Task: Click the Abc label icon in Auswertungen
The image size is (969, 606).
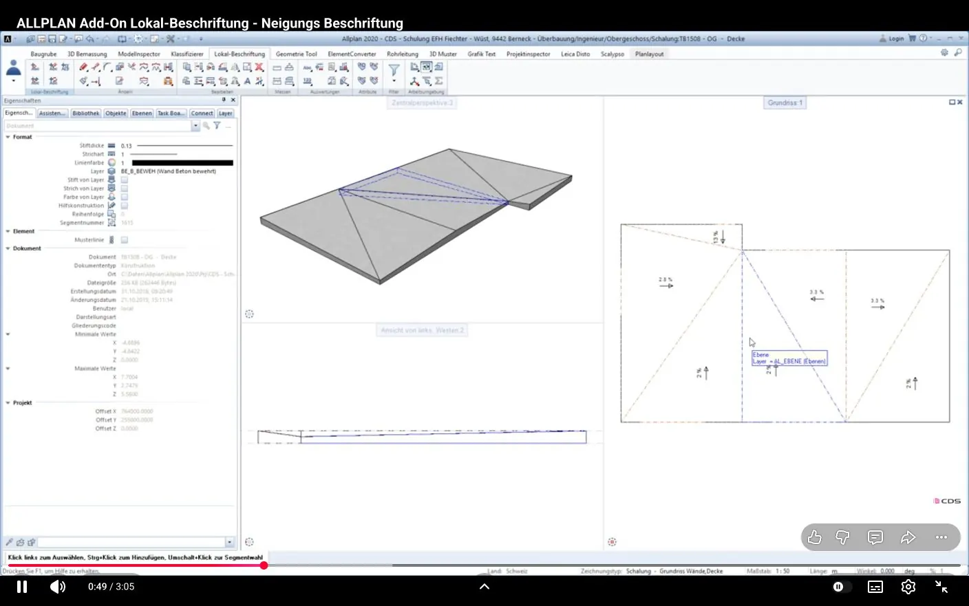Action: [x=307, y=67]
